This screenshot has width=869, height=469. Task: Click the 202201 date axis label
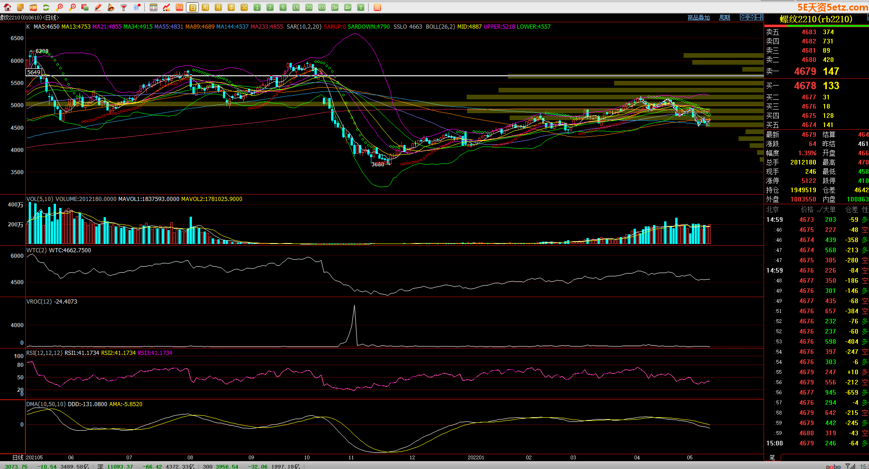tap(476, 457)
